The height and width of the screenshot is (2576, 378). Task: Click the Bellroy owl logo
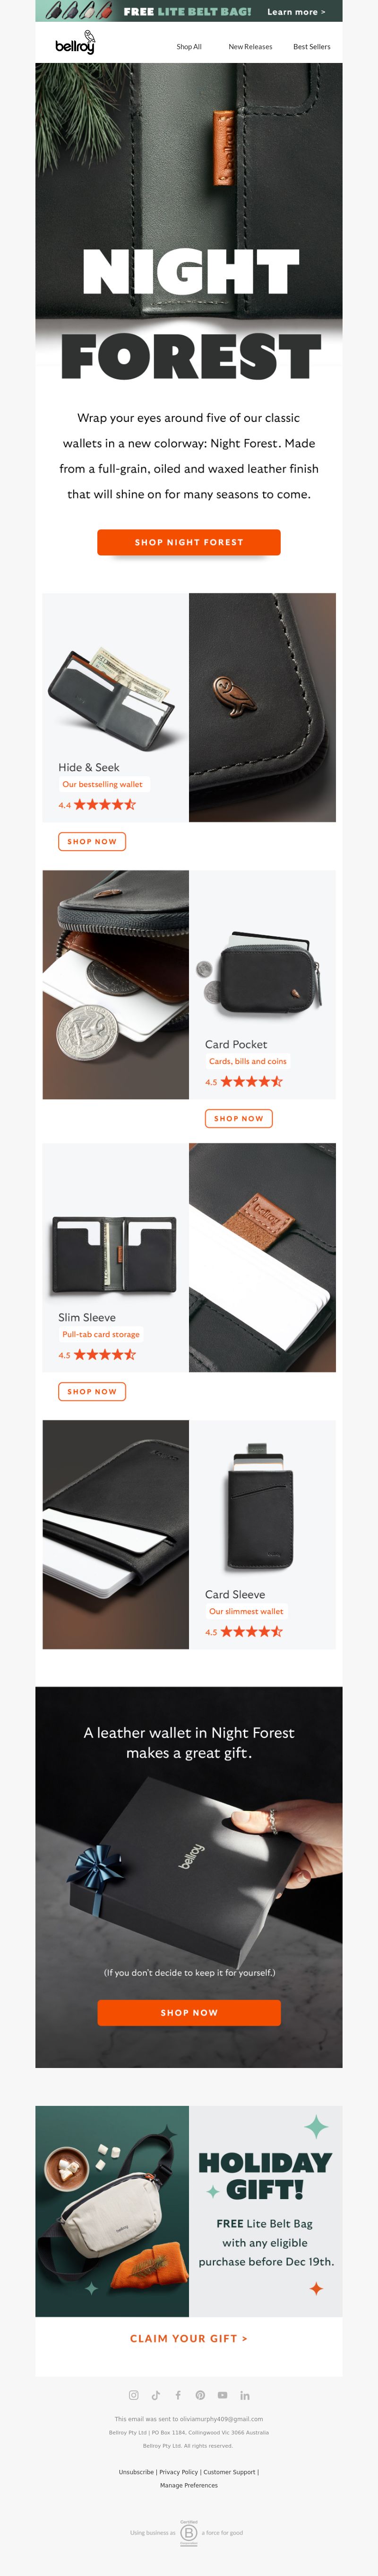click(x=75, y=43)
